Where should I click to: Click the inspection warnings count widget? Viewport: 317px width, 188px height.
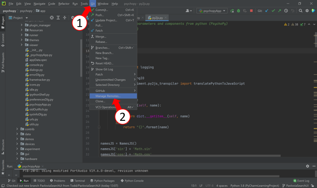[x=295, y=24]
